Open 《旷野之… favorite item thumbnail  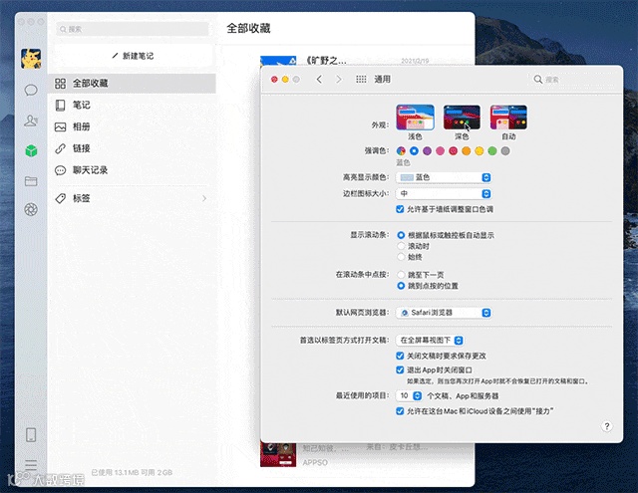pyautogui.click(x=278, y=61)
